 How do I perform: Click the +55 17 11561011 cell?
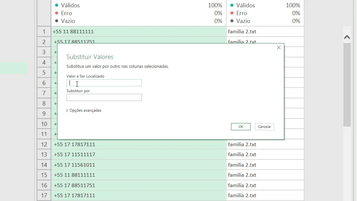(139, 165)
